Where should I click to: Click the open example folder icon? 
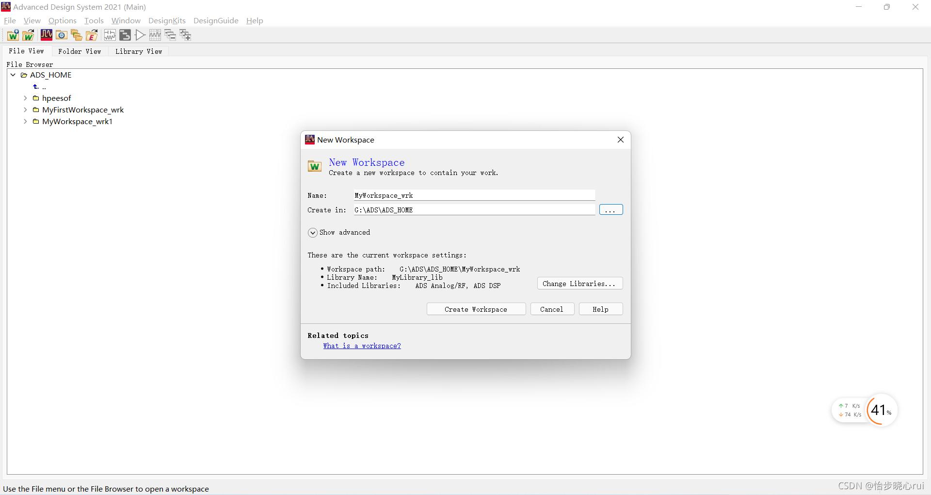coord(92,35)
